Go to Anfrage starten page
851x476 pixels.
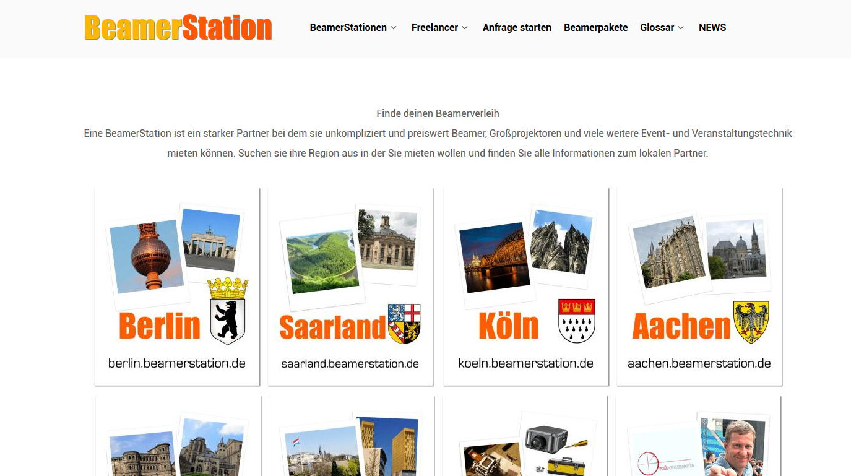tap(517, 28)
